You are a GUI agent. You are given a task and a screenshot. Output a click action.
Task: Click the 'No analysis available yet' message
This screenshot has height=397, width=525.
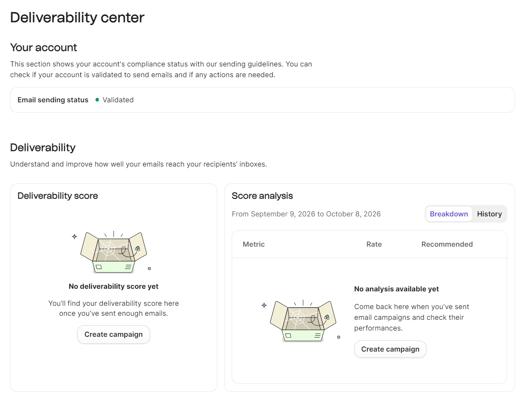[397, 289]
